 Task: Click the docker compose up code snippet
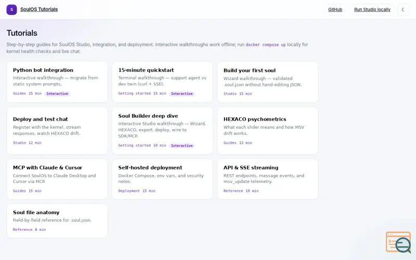click(x=266, y=45)
